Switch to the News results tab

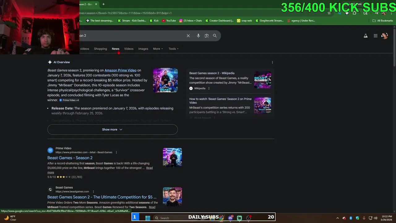point(115,49)
